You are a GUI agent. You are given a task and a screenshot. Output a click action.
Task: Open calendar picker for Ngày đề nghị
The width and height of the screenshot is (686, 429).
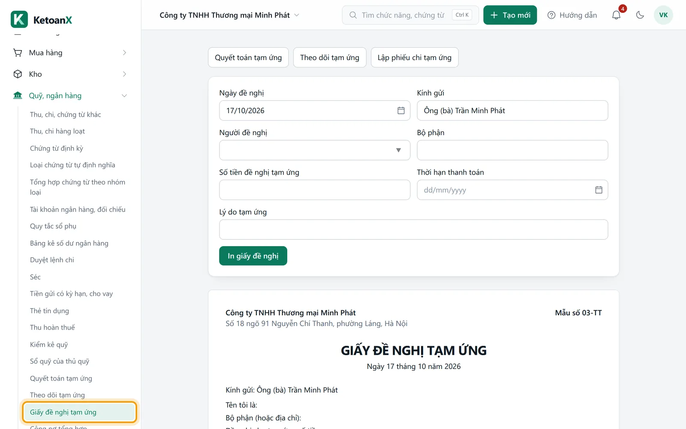401,111
